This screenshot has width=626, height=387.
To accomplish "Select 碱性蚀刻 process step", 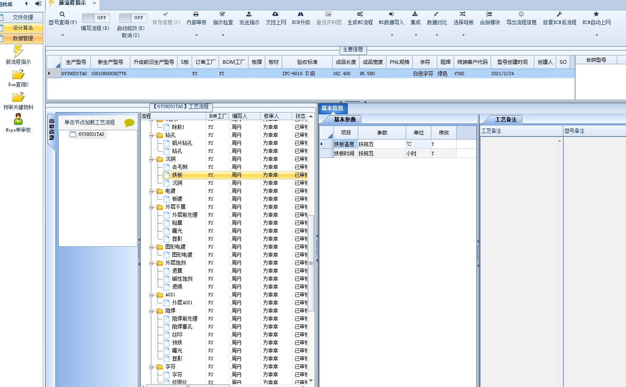I will 182,279.
